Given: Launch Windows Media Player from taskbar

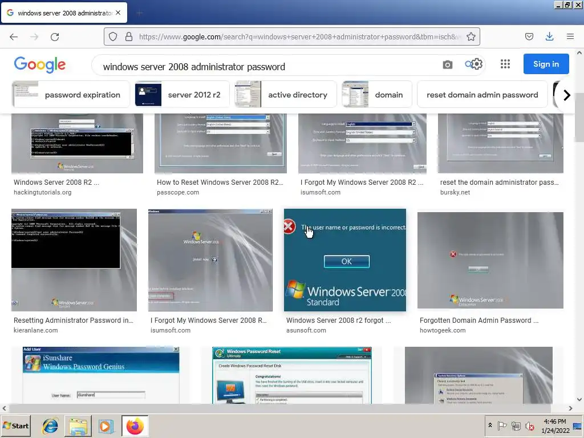Looking at the screenshot, I should pos(106,425).
